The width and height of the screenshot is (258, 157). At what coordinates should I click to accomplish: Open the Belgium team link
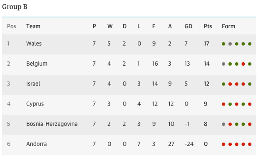tap(37, 64)
